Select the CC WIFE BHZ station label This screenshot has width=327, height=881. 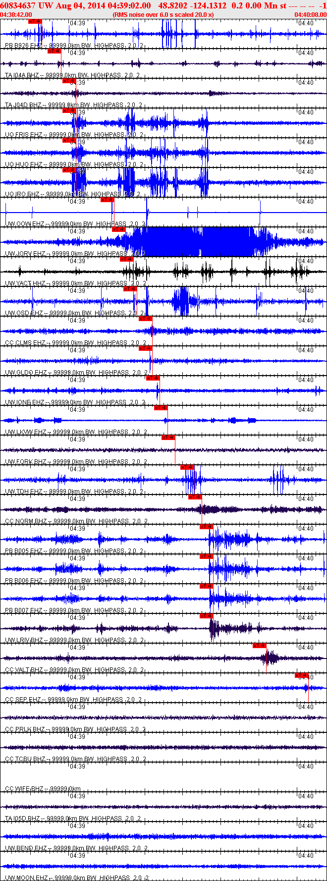(x=25, y=789)
